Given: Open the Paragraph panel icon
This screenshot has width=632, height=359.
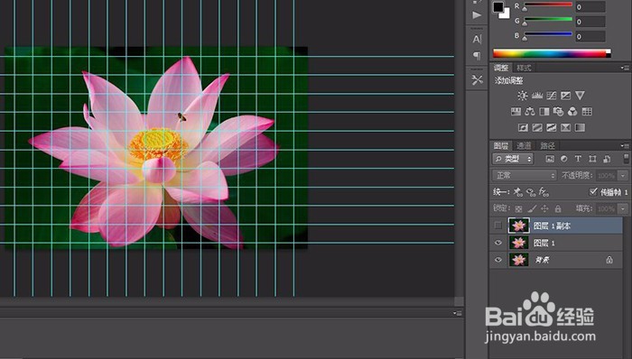Looking at the screenshot, I should 477,56.
